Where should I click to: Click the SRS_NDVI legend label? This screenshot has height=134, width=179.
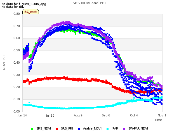[44, 128]
